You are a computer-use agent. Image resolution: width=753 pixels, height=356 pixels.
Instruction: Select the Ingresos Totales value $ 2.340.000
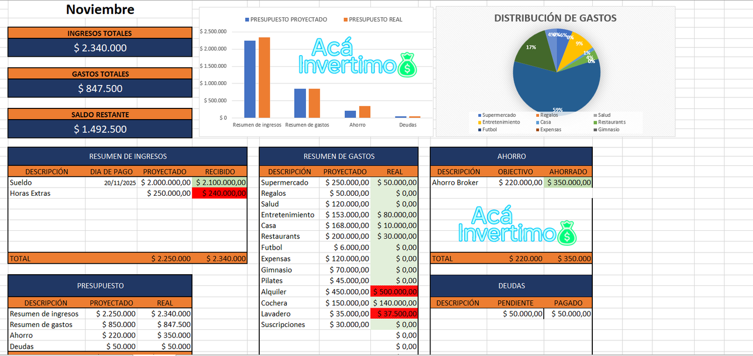point(100,48)
